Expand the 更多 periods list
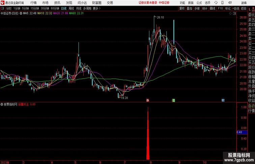255x164 pixels. coord(96,8)
